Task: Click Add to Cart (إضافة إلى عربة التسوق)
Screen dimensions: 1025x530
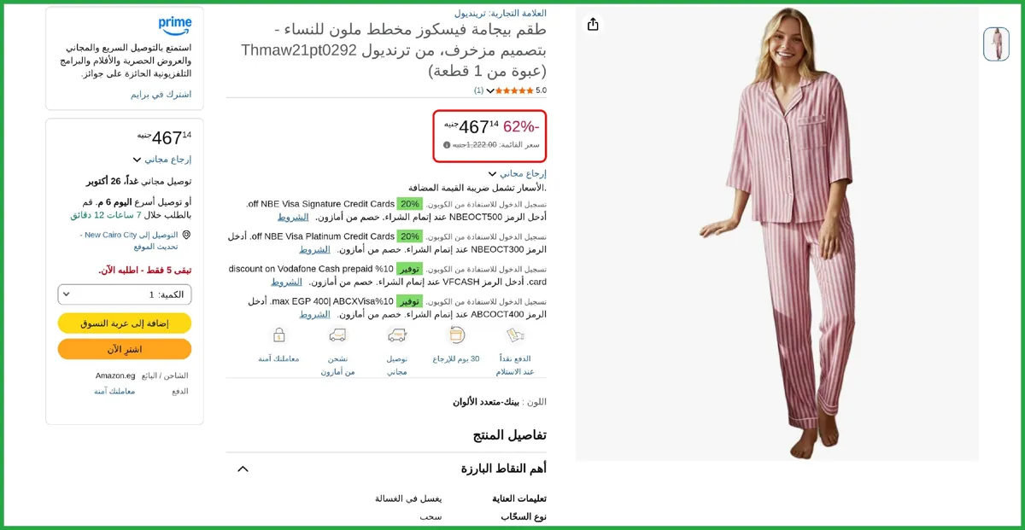Action: (125, 323)
